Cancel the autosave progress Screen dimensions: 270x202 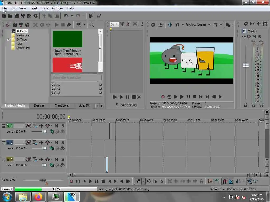point(7,189)
